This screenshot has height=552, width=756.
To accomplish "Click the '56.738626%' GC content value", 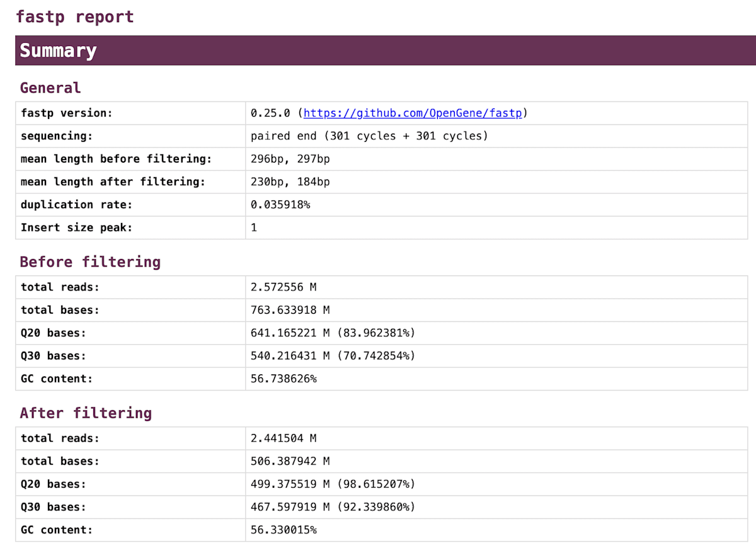I will tap(283, 379).
